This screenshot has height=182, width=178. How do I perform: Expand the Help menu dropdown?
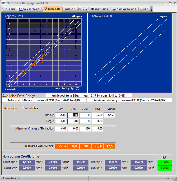144,9
